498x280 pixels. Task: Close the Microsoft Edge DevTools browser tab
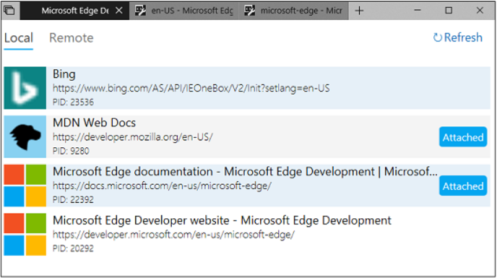click(119, 10)
